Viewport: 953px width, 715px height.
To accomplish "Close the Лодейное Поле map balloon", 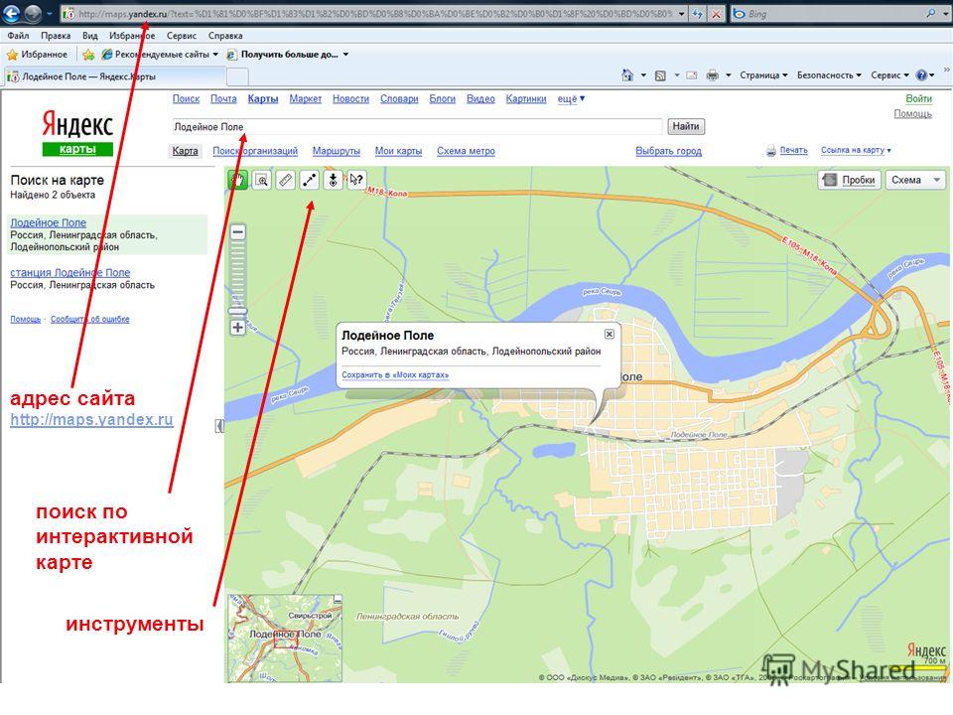I will click(x=609, y=335).
